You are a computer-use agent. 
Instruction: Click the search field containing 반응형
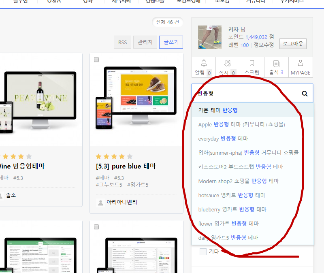pyautogui.click(x=247, y=94)
